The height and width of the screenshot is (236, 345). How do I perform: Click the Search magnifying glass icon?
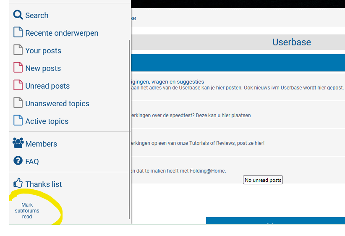(x=18, y=15)
